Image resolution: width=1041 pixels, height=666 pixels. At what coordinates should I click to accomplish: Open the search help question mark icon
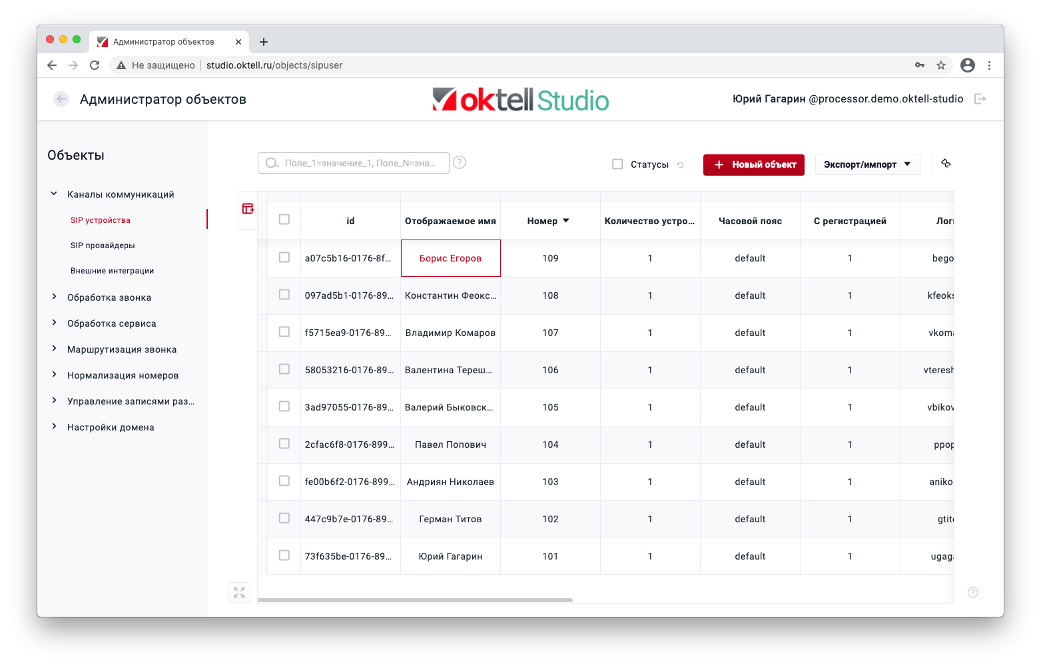[x=460, y=162]
